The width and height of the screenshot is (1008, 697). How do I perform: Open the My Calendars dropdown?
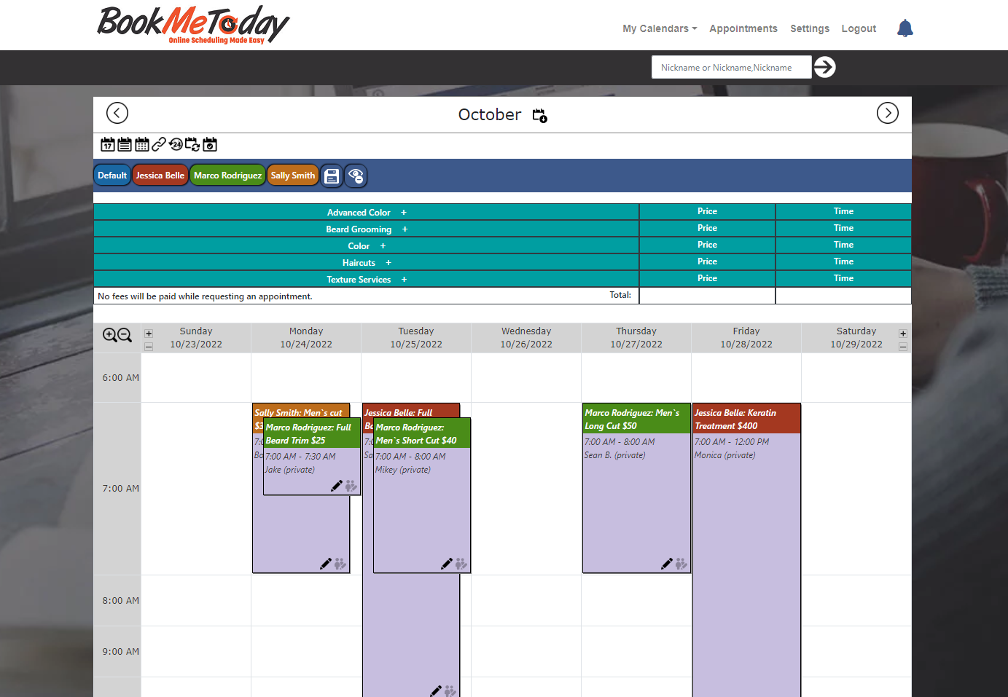[658, 28]
